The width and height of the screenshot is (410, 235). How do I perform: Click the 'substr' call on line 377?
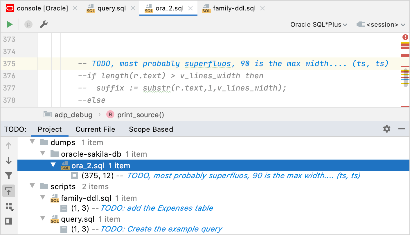[157, 88]
